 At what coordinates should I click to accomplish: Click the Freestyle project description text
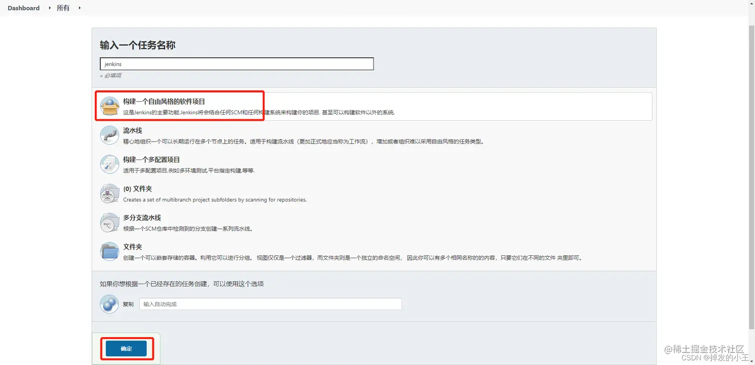[x=259, y=112]
